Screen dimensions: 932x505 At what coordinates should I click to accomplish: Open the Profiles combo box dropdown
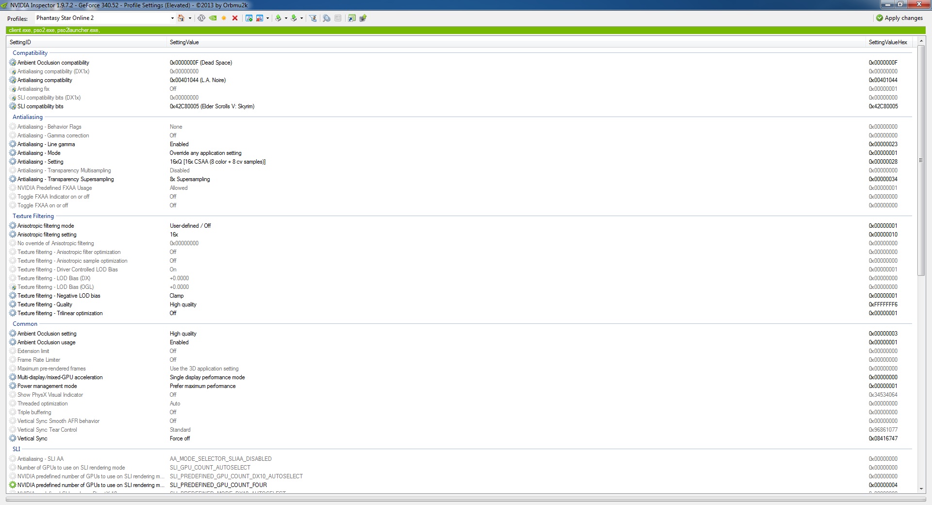coord(172,18)
